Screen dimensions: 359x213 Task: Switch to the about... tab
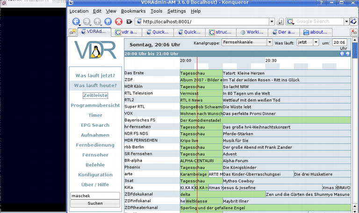click(x=316, y=32)
